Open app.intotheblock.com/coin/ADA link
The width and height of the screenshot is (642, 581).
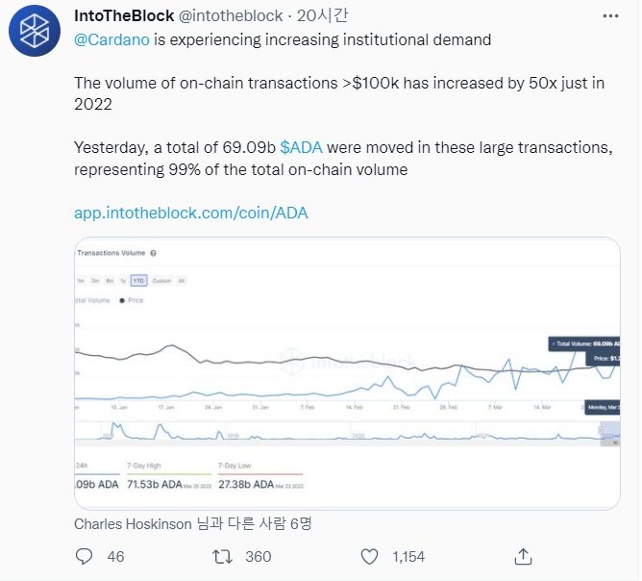190,213
